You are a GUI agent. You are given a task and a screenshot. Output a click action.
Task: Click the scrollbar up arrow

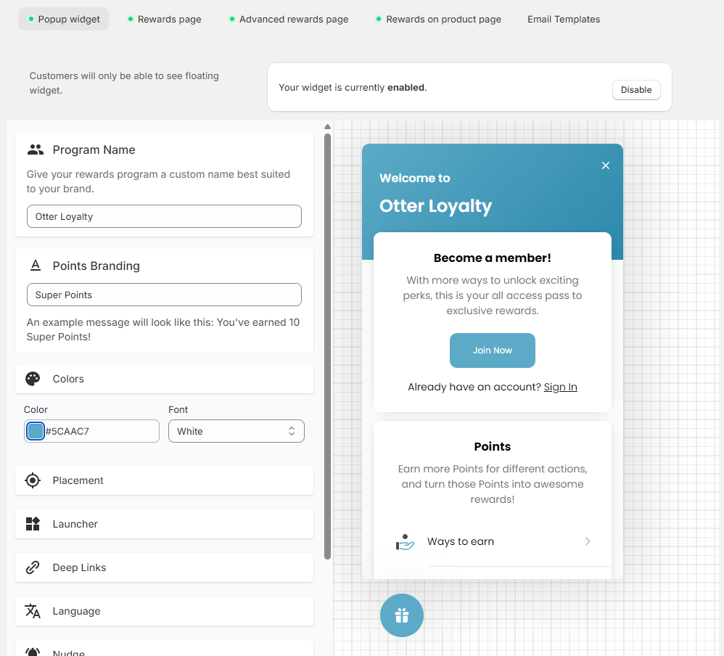327,126
